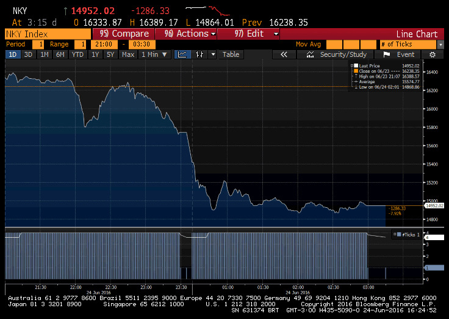
Task: Click the 95) Compare button
Action: click(124, 34)
